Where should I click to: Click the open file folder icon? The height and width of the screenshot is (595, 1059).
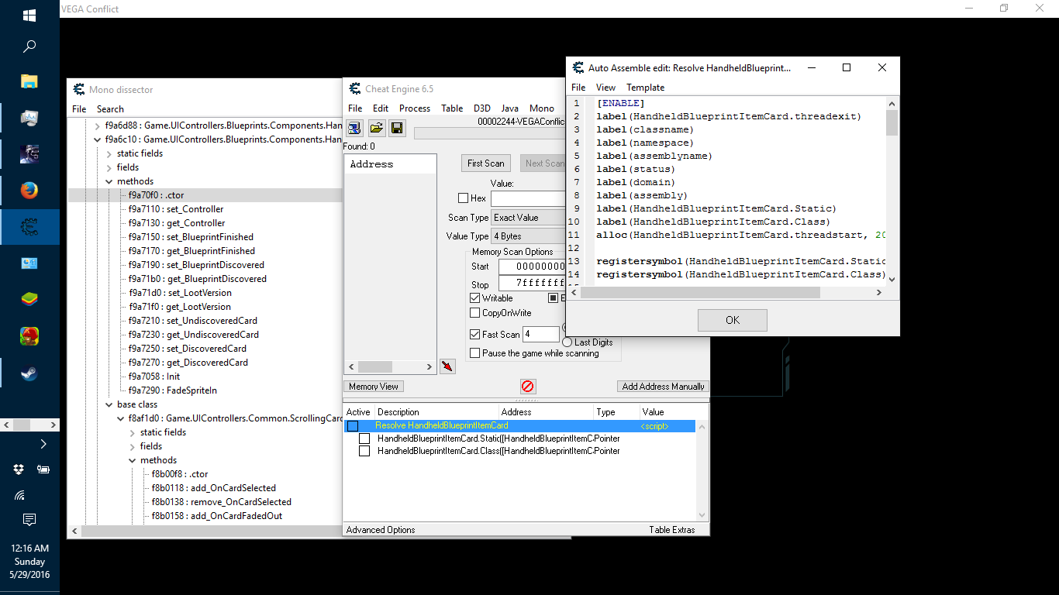376,128
